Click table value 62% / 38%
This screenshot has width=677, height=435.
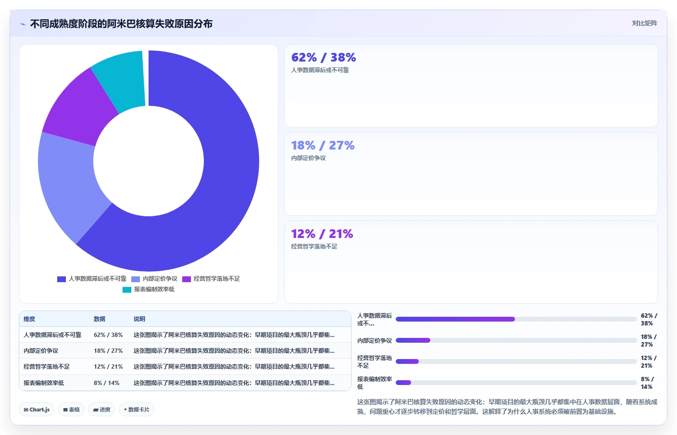pos(108,335)
